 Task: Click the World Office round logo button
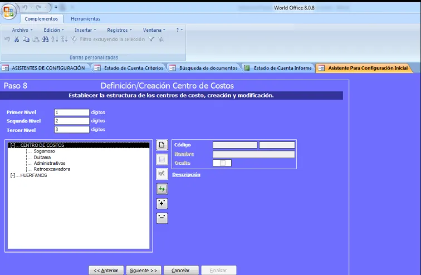(8, 12)
